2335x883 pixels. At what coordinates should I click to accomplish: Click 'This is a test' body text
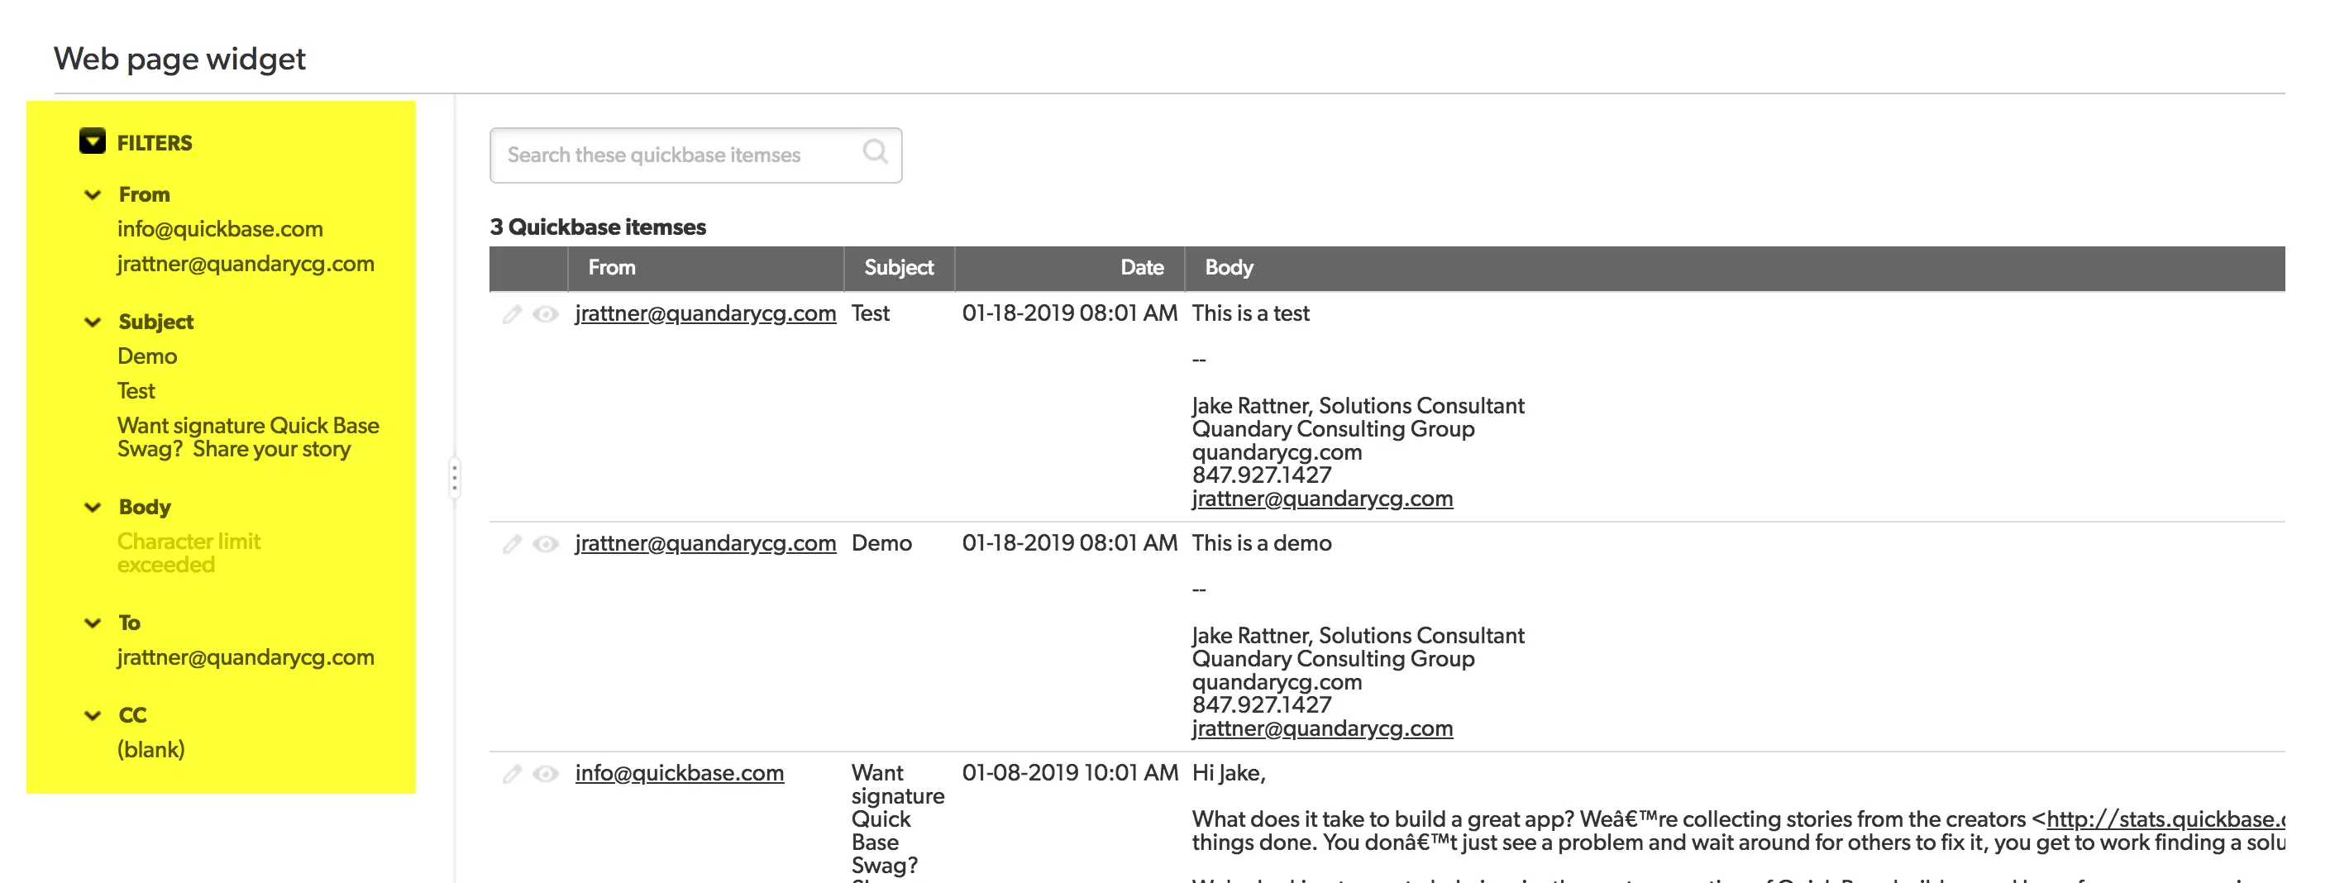1250,313
